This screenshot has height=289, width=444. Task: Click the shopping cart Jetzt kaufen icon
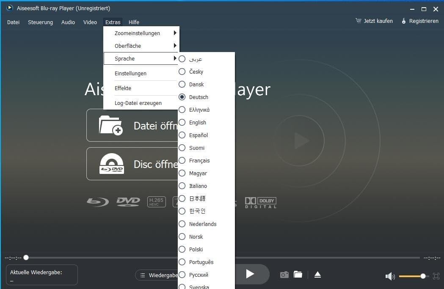359,21
